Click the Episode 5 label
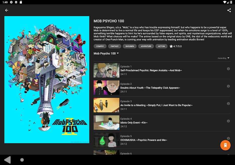The height and width of the screenshot is (165, 235). (x=126, y=136)
